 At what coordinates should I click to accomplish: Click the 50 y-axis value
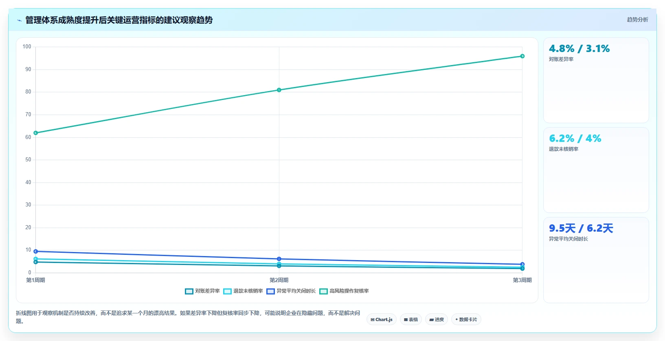[28, 160]
